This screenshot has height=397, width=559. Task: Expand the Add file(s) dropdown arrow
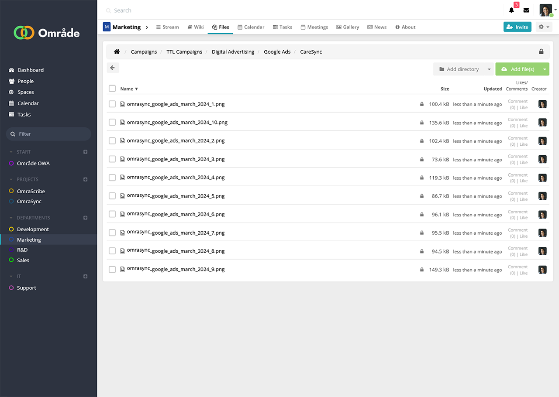pos(545,69)
